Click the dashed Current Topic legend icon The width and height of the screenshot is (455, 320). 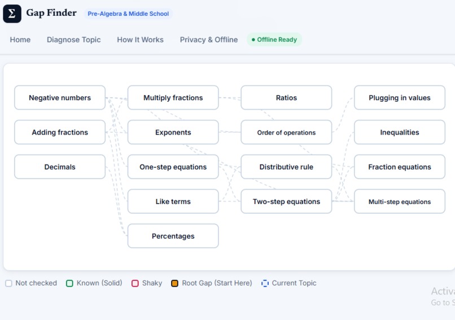pyautogui.click(x=265, y=283)
